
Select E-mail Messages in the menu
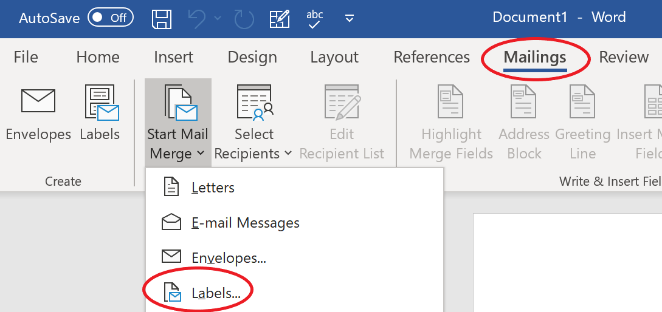[245, 223]
